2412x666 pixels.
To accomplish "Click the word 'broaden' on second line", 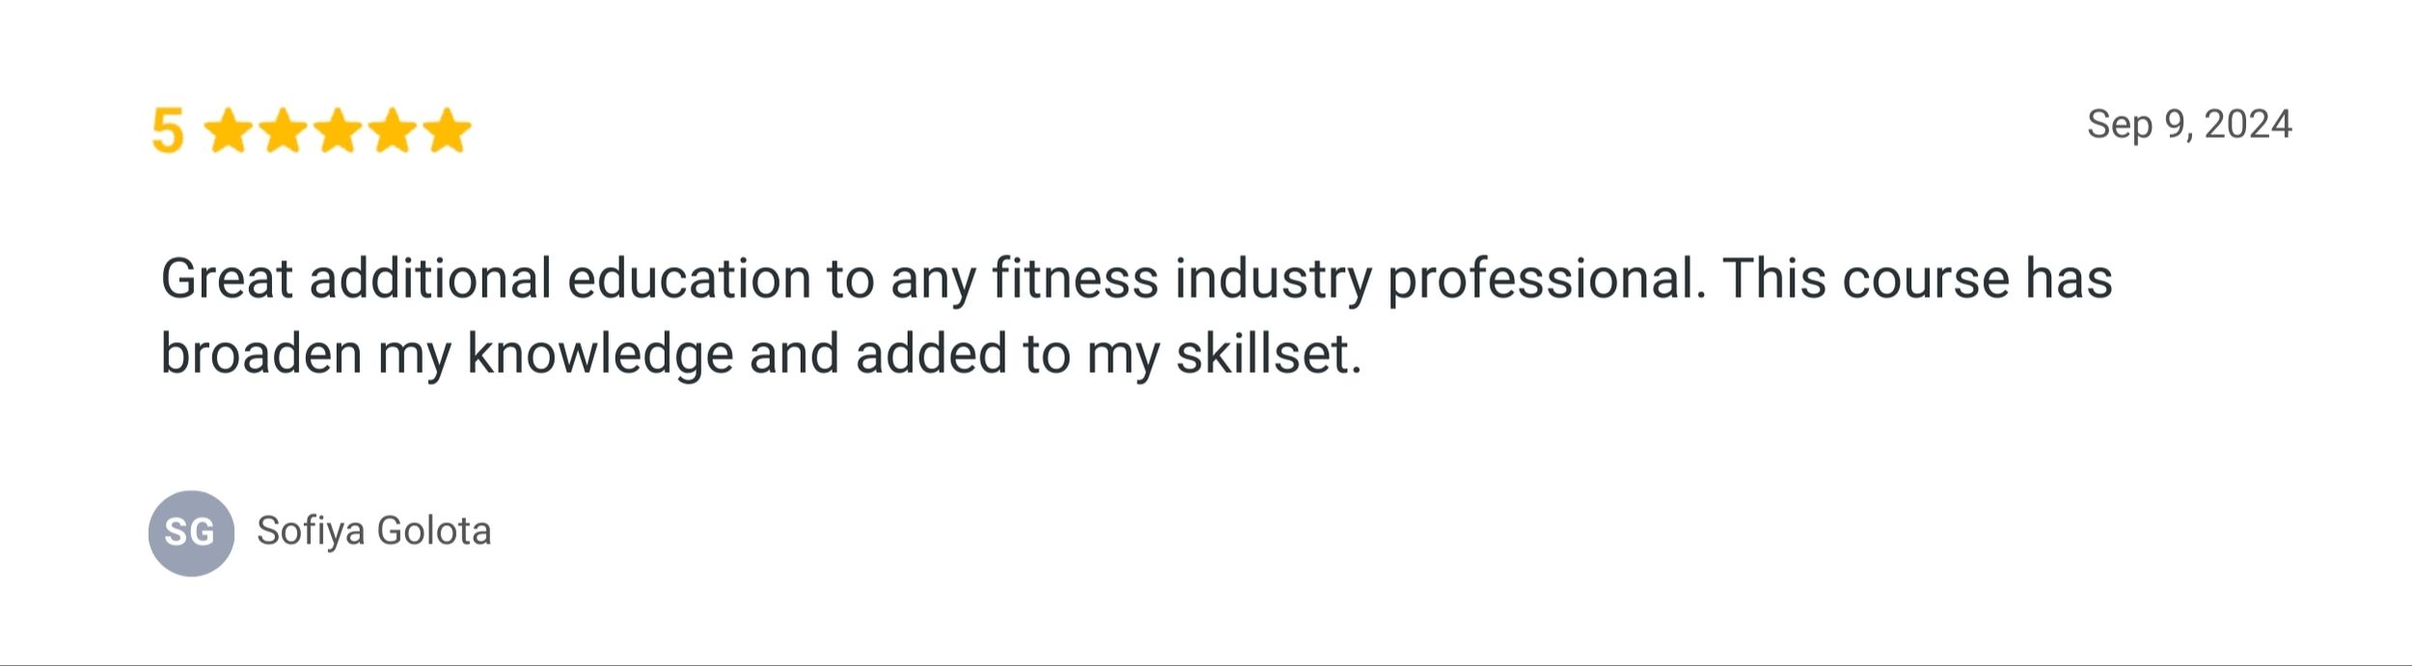I will [260, 354].
